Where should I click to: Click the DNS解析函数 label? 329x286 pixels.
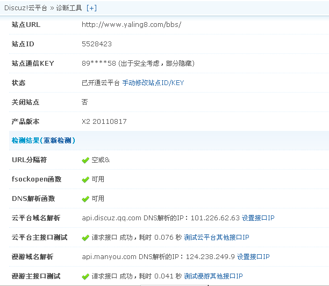33,199
